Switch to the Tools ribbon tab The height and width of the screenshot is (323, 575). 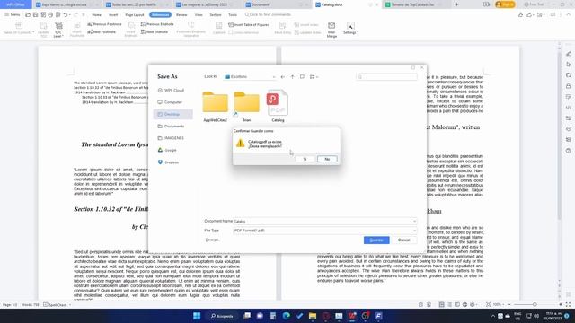pos(233,15)
